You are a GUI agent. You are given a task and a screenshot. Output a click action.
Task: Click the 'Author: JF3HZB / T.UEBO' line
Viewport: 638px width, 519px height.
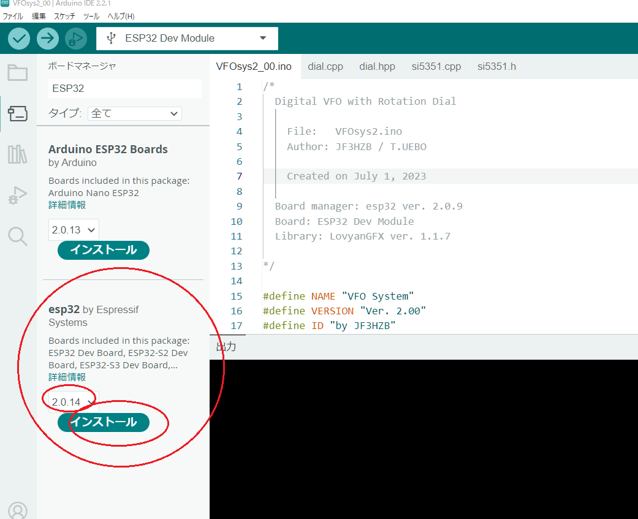click(357, 147)
